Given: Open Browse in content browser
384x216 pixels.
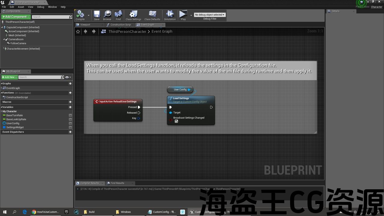Looking at the screenshot, I should coord(107,15).
